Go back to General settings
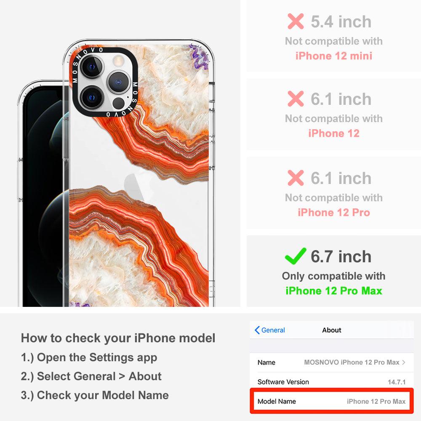This screenshot has width=421, height=421. pos(269,330)
